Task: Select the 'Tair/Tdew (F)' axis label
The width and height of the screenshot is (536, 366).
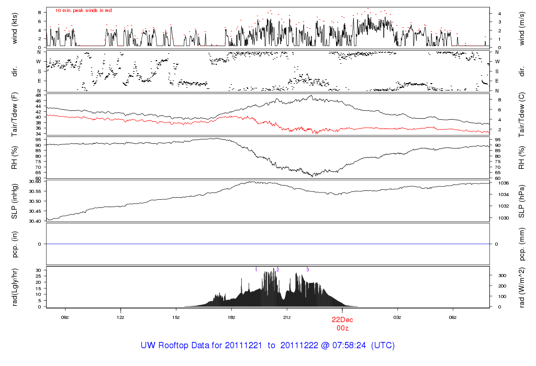Action: tap(15, 115)
